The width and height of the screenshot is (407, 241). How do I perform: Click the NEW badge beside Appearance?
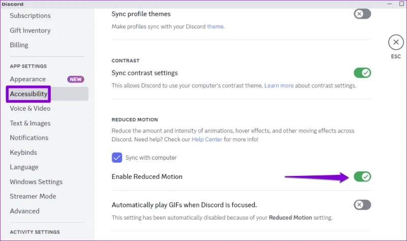(x=75, y=79)
